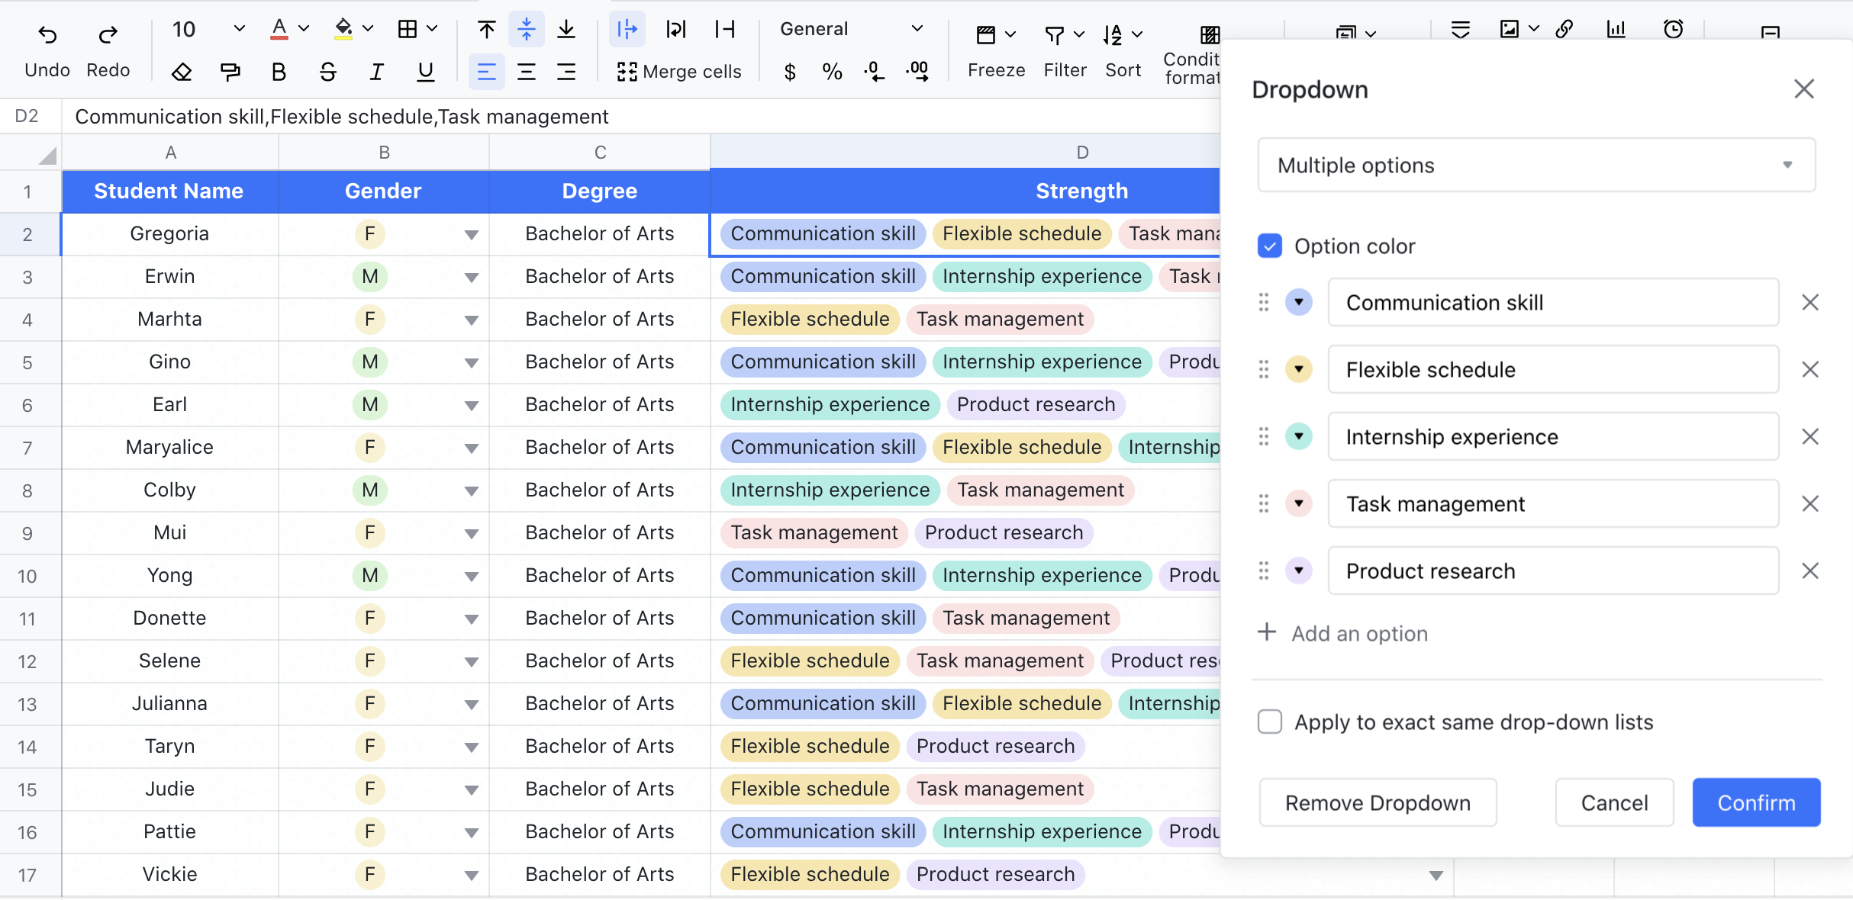Center text horizontally
The width and height of the screenshot is (1853, 900).
coord(526,72)
